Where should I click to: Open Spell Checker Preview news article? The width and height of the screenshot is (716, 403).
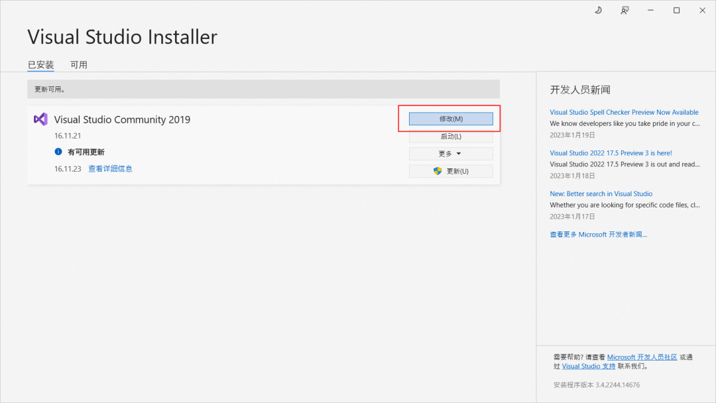click(x=624, y=112)
